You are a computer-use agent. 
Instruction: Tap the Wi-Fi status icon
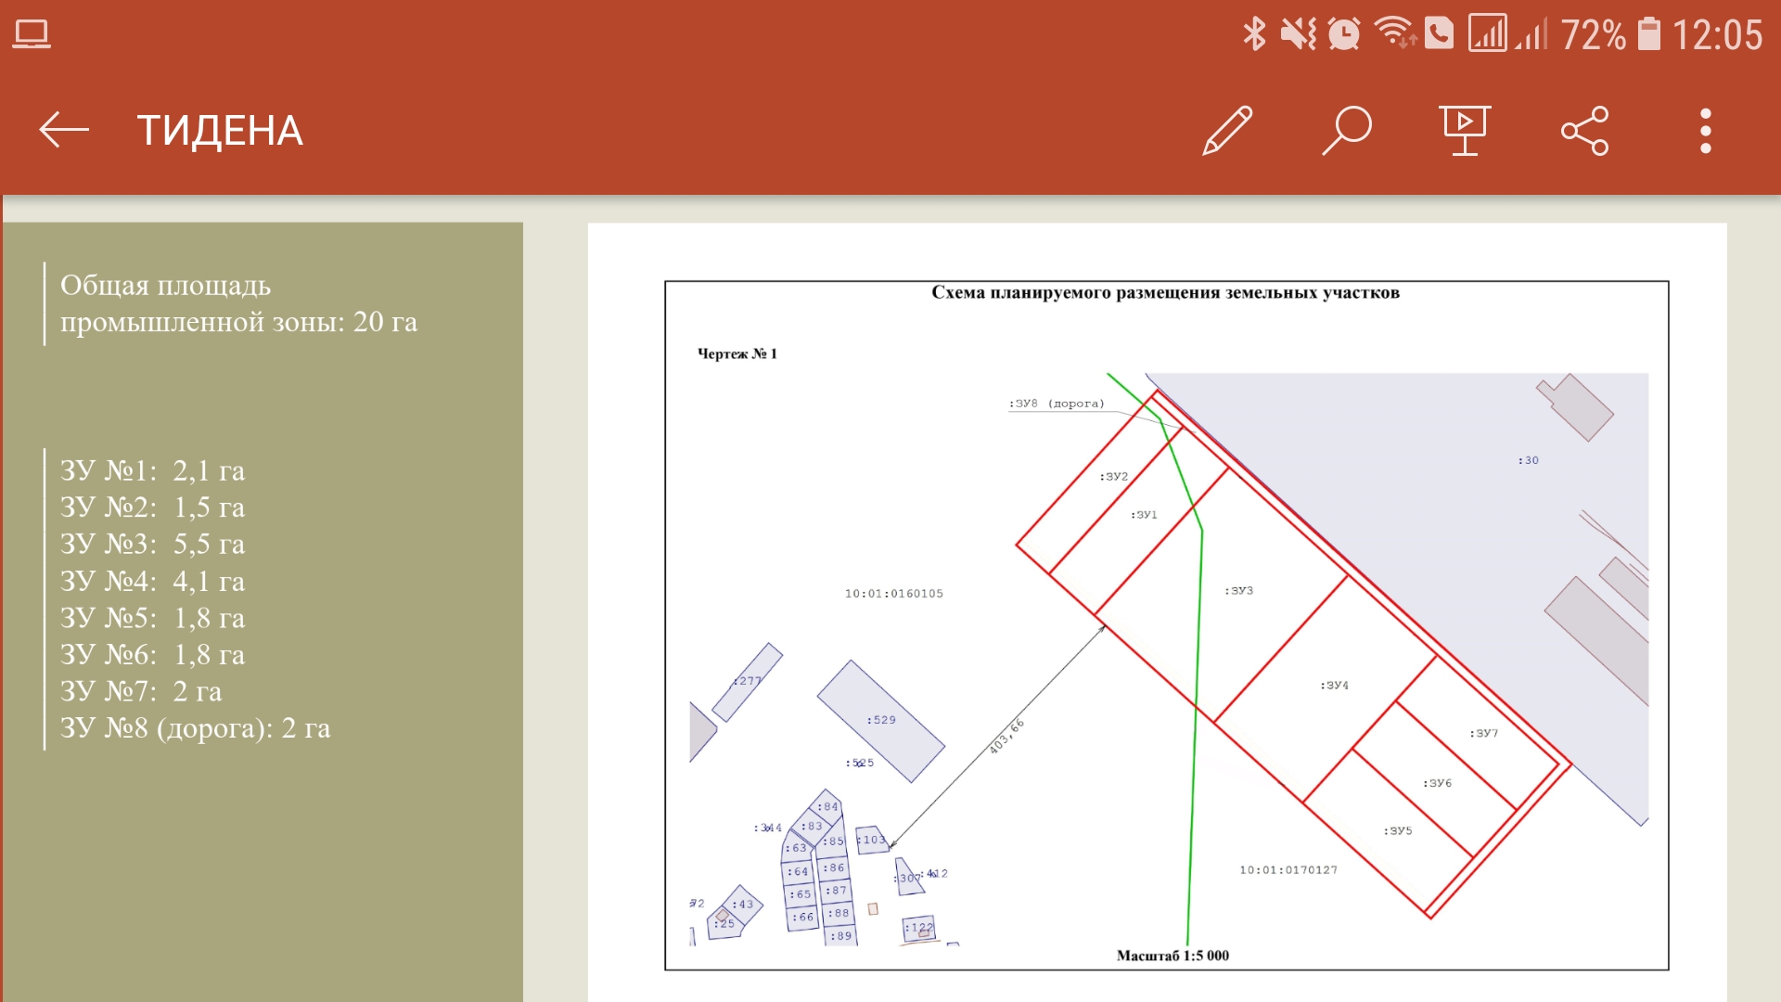click(1393, 33)
